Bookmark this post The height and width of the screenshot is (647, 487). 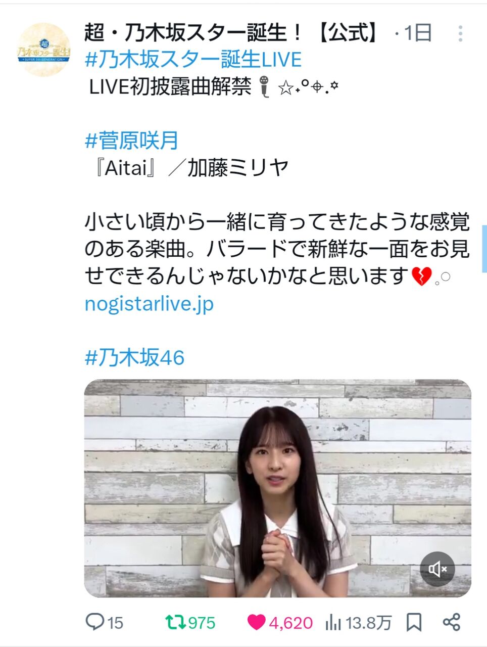pos(414,622)
